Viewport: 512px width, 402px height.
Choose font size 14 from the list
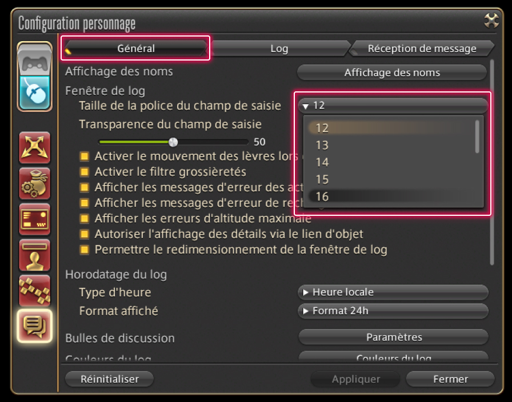pyautogui.click(x=322, y=162)
